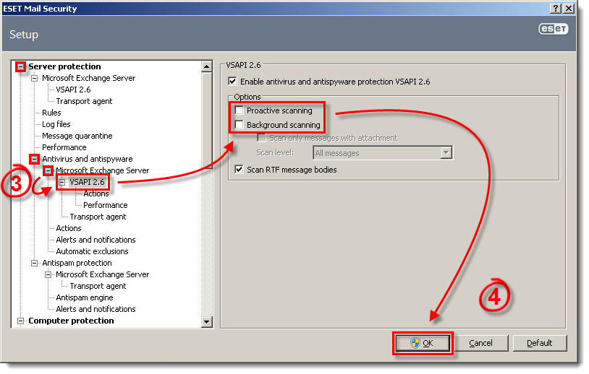Collapse the Antispam protection node
This screenshot has width=589, height=374.
click(35, 263)
